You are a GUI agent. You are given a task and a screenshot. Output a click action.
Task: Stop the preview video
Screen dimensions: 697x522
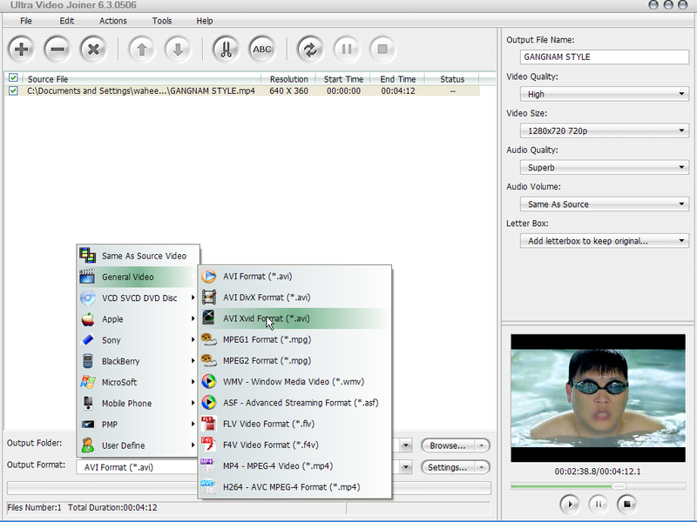tap(626, 504)
